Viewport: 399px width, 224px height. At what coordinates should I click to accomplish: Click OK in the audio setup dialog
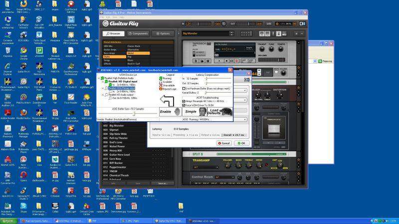click(x=241, y=143)
